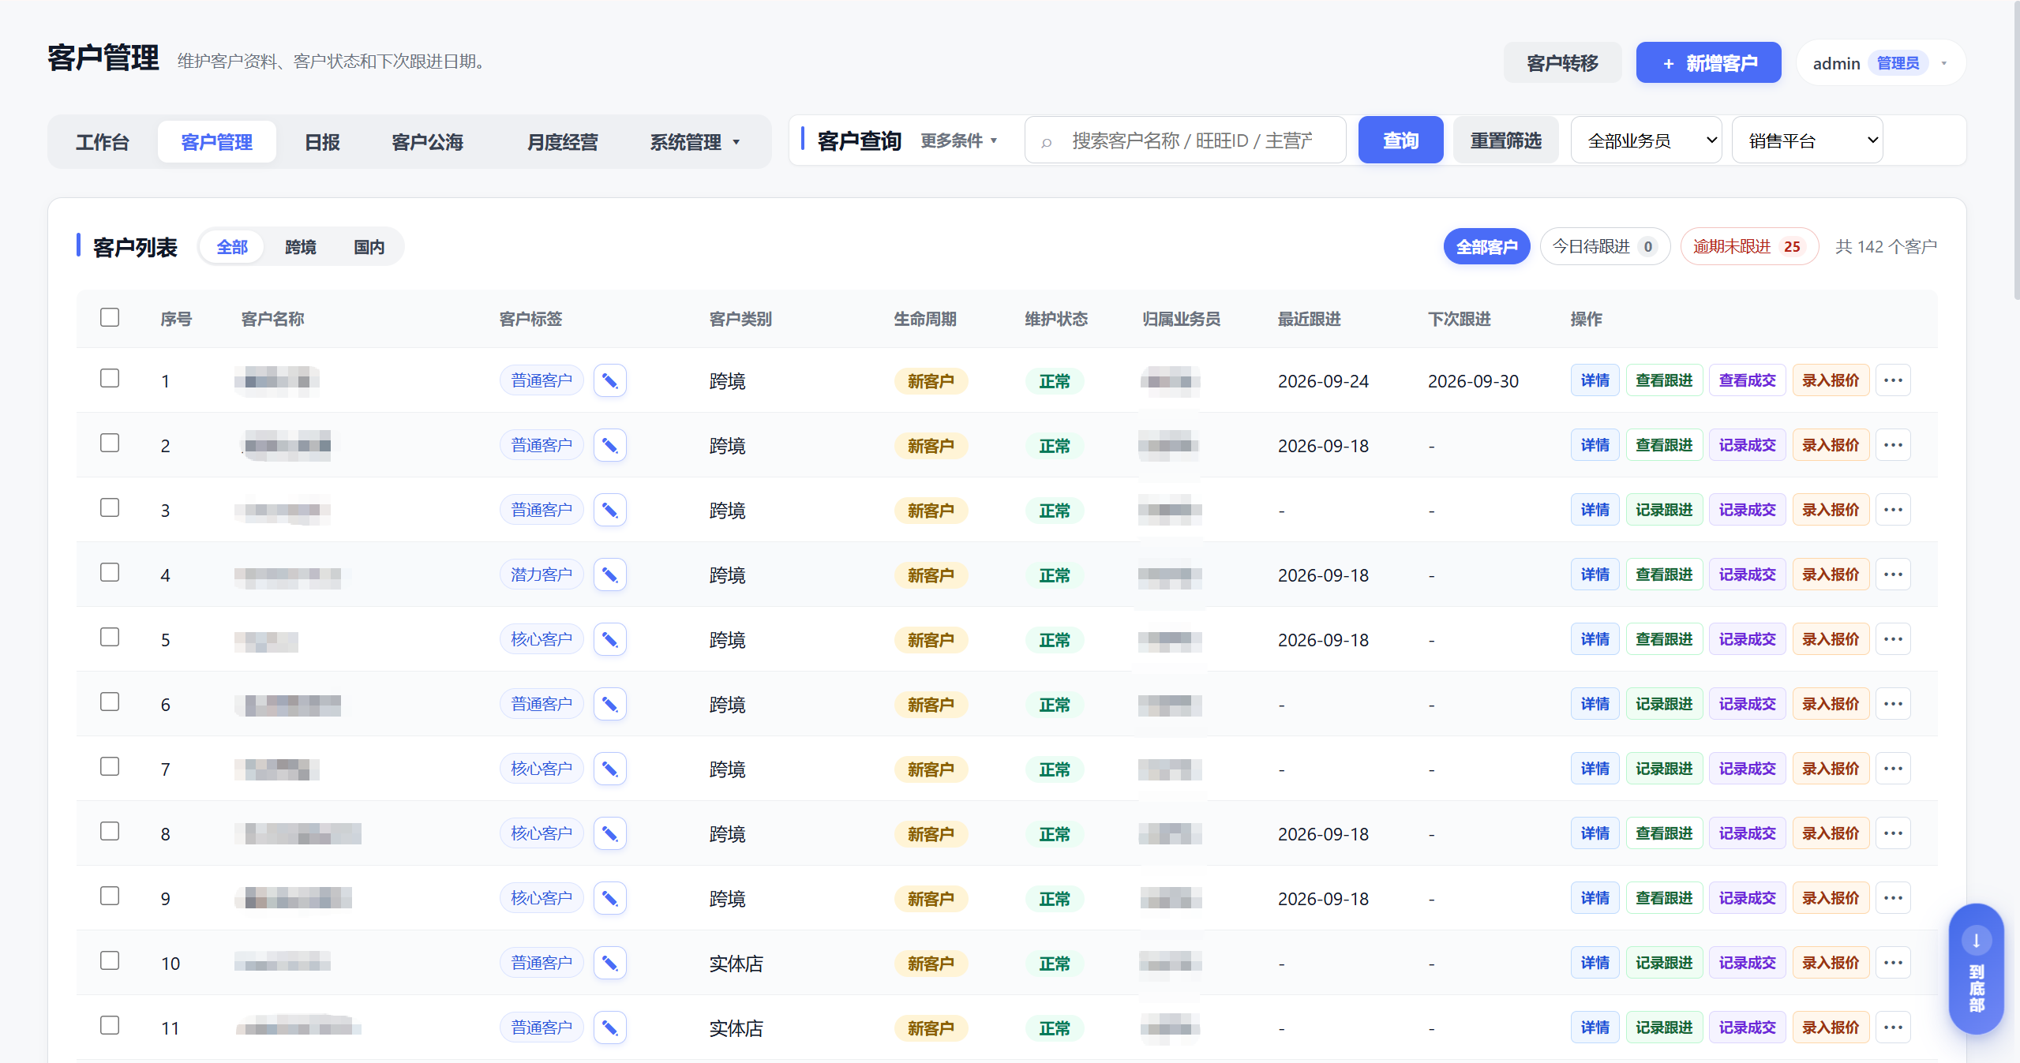Click the 新增客户 button
The image size is (2020, 1063).
(x=1708, y=63)
